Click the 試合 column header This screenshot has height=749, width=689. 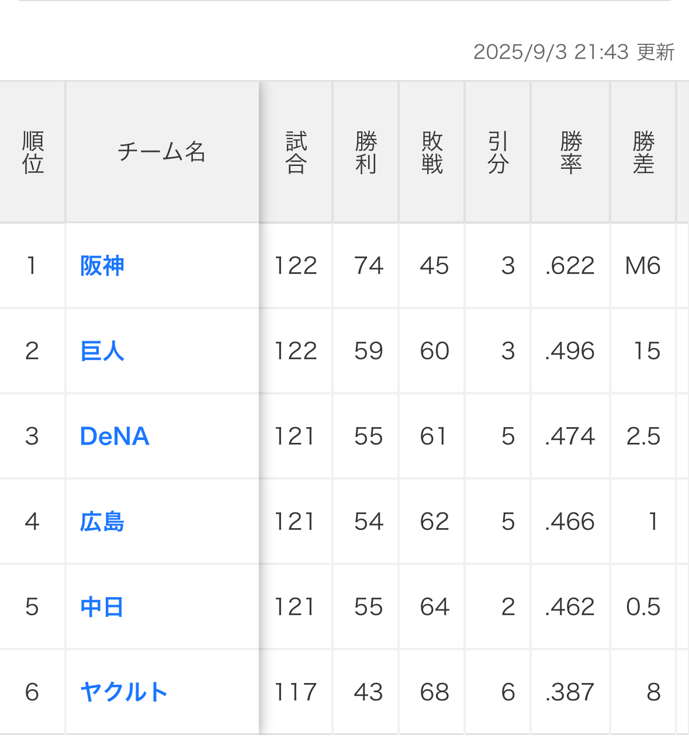coord(296,152)
